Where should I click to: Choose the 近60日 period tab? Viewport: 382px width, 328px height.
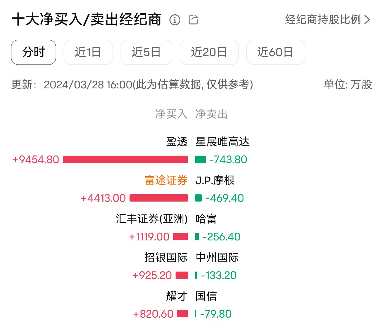point(275,52)
